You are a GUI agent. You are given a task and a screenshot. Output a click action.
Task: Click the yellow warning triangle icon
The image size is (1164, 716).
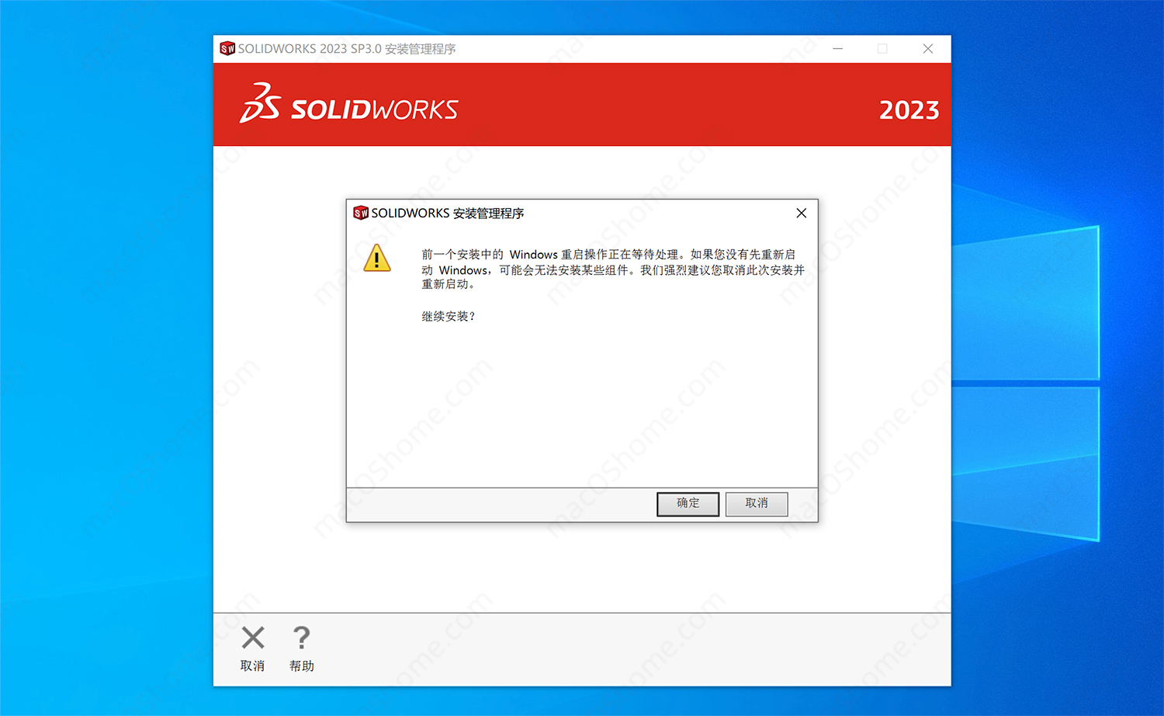(x=377, y=258)
